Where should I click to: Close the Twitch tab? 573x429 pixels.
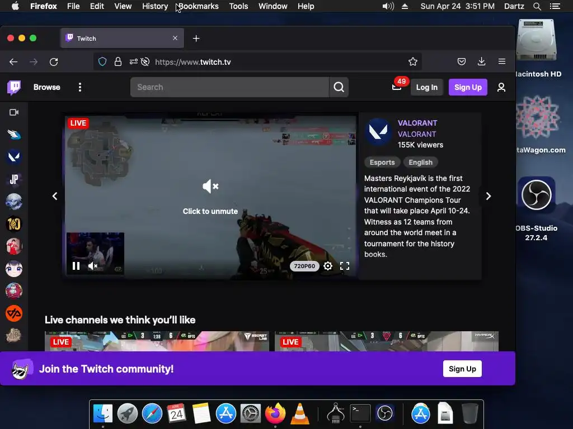175,38
